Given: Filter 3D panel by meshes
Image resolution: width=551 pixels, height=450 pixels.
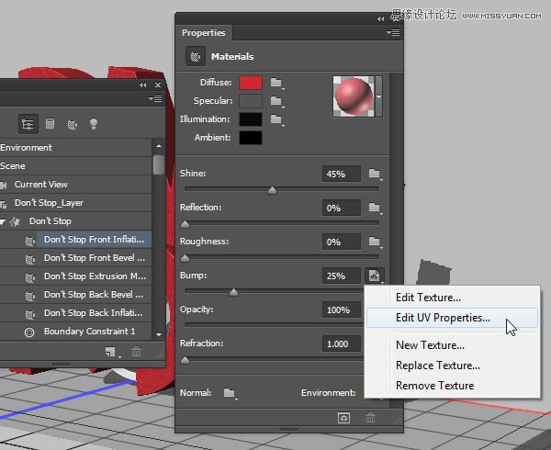Looking at the screenshot, I should click(51, 124).
